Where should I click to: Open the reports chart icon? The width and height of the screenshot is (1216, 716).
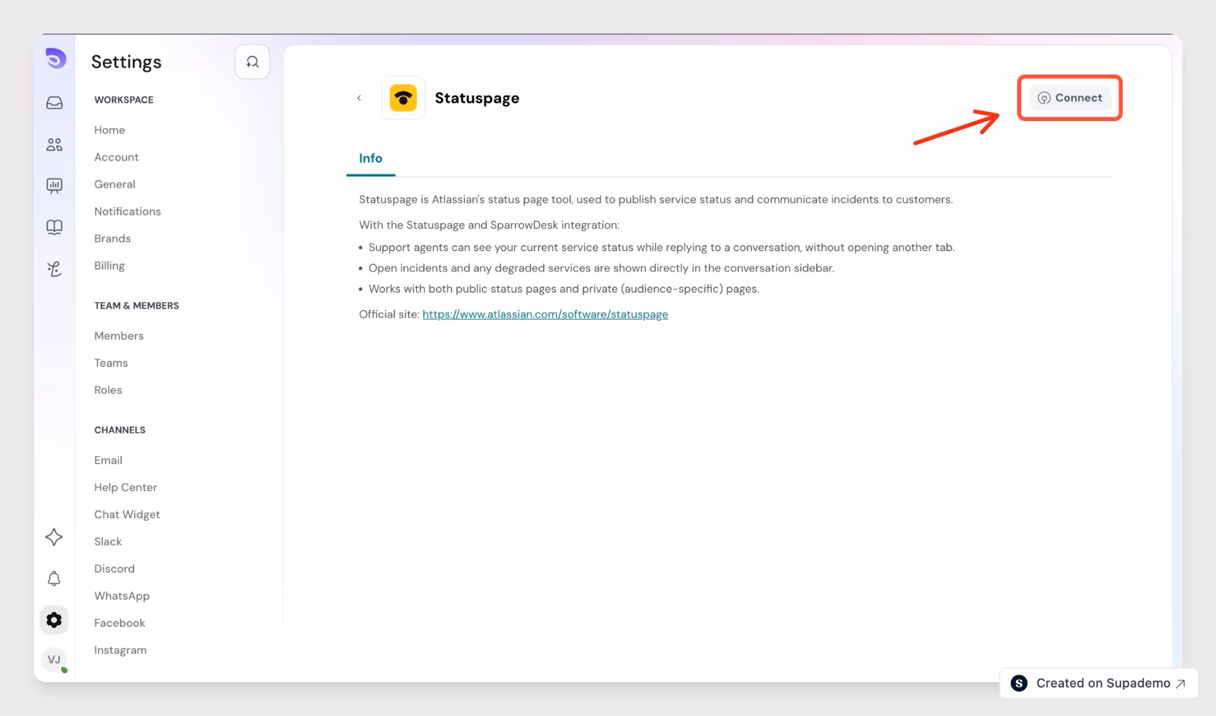(x=55, y=186)
